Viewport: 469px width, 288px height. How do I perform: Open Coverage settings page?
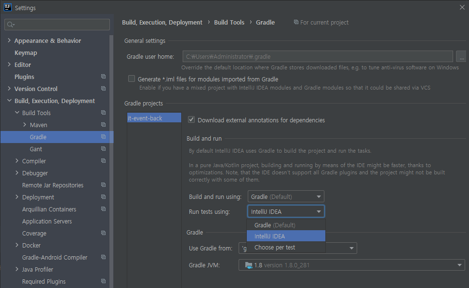point(34,233)
